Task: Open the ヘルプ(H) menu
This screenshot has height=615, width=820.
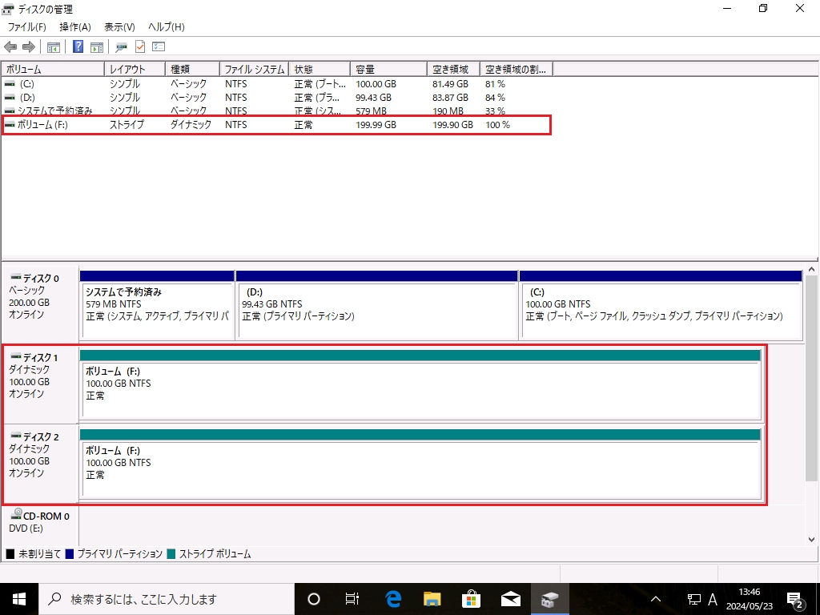Action: pos(167,27)
